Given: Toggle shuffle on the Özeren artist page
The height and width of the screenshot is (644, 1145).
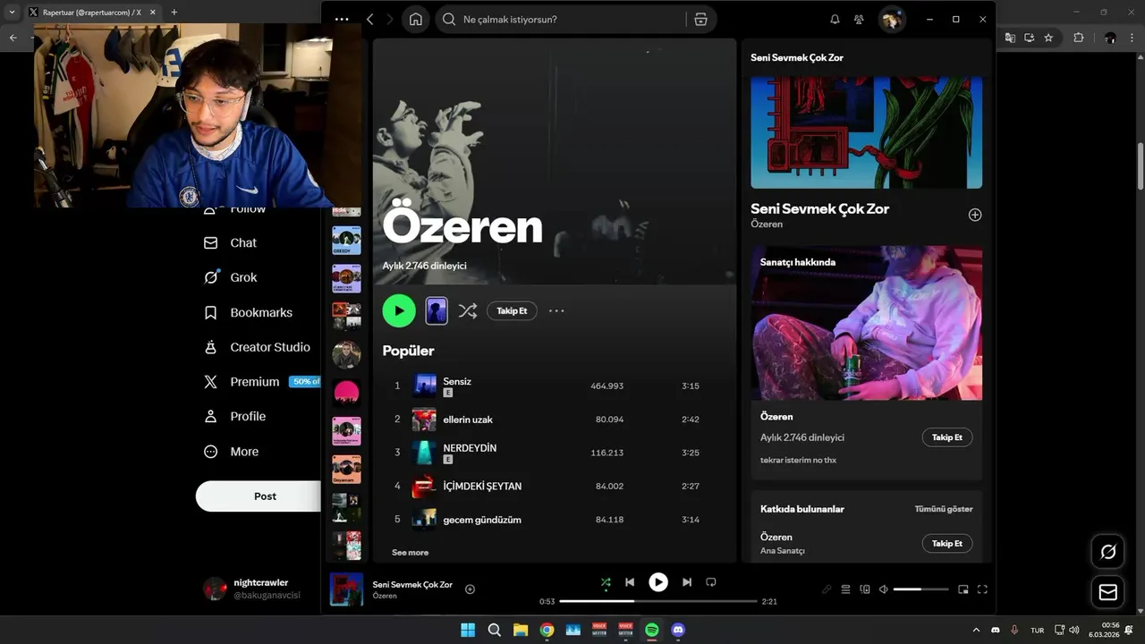Looking at the screenshot, I should 468,311.
